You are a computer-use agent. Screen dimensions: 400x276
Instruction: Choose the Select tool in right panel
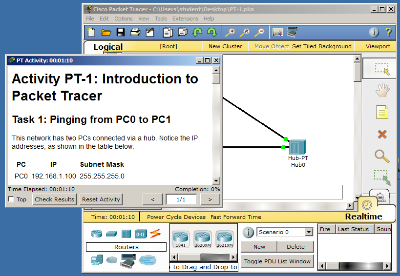(382, 69)
